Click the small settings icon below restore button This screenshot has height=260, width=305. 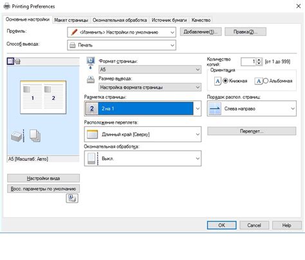coord(72,198)
